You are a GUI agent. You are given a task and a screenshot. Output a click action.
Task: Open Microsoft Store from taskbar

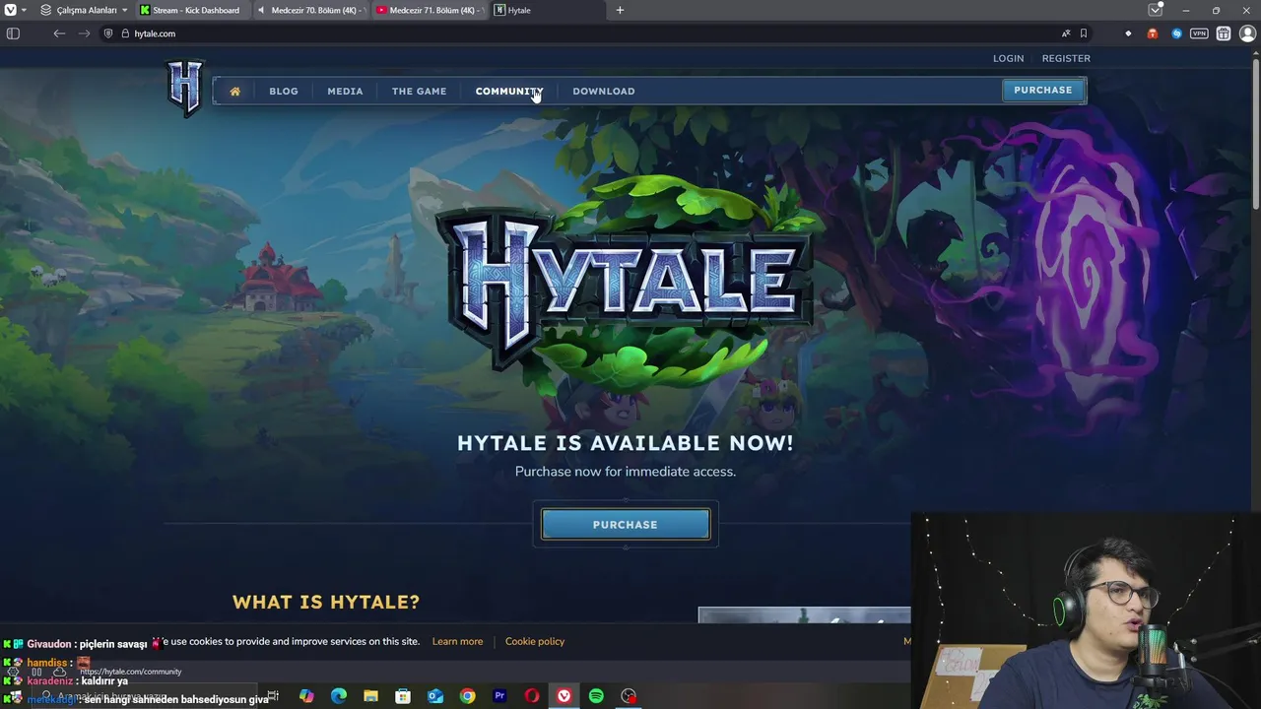click(403, 696)
